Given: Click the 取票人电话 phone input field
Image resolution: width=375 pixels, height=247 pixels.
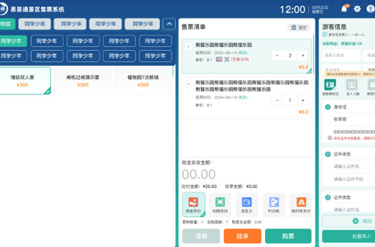Looking at the screenshot, I should [x=341, y=56].
